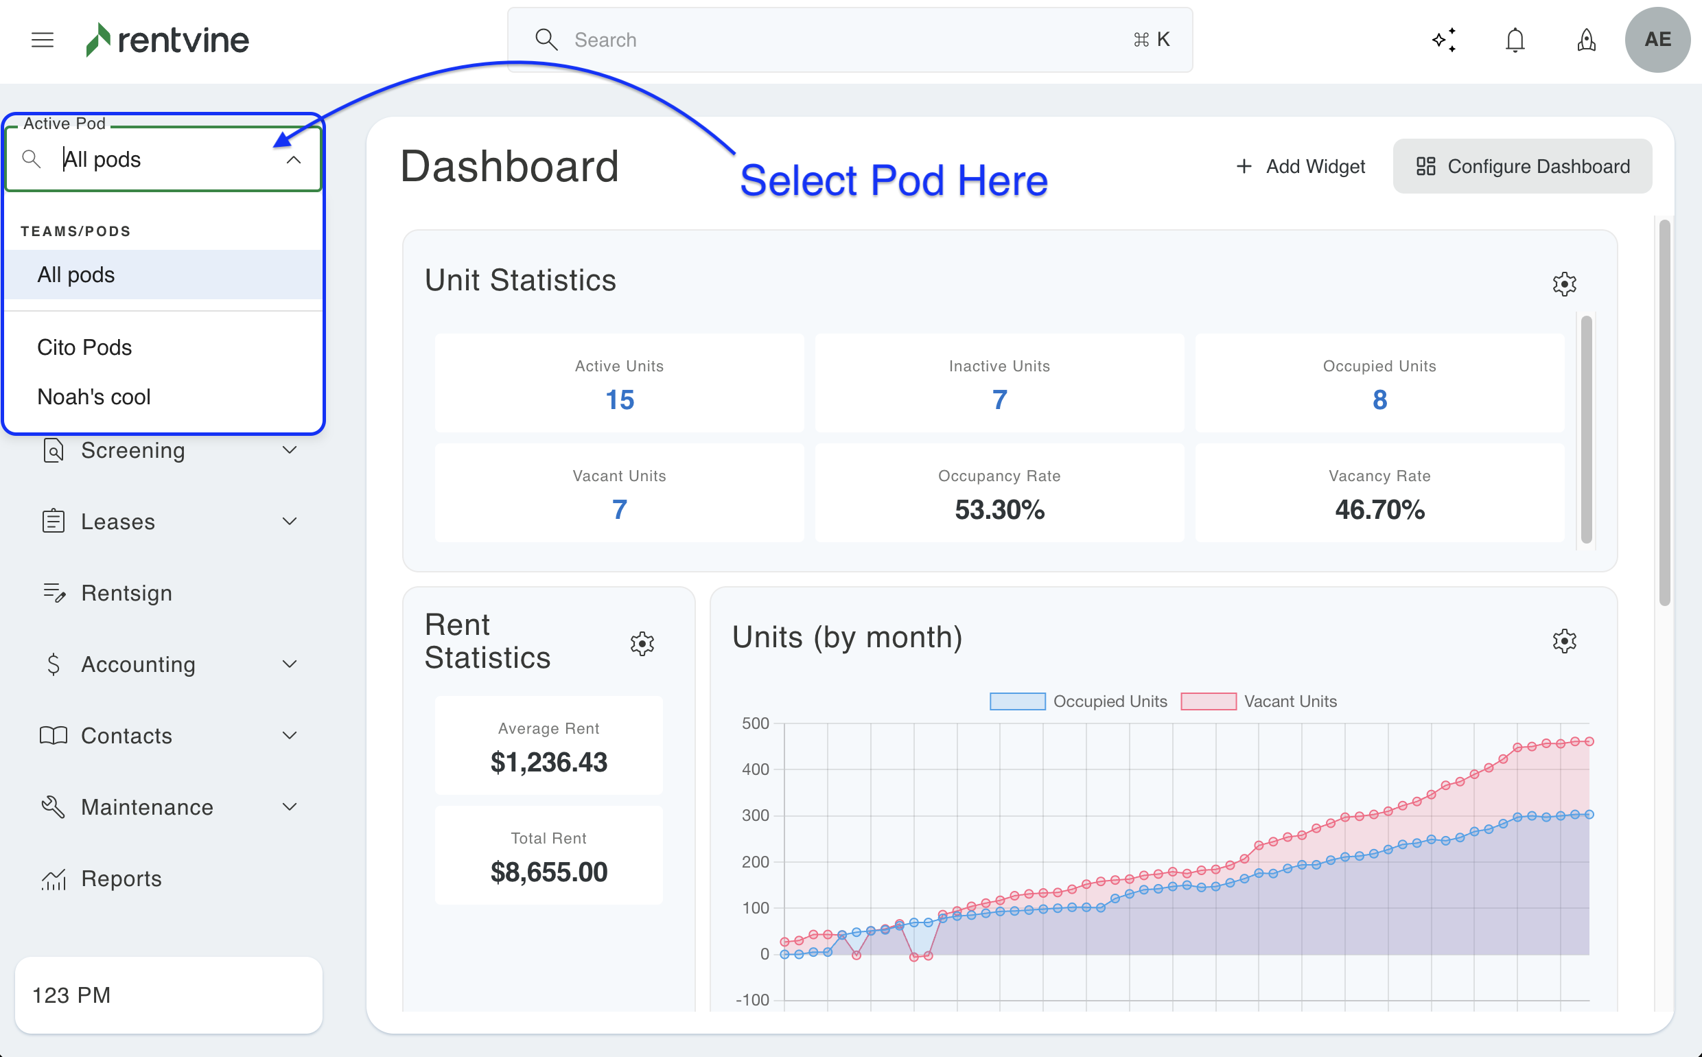The image size is (1702, 1057).
Task: Toggle Vacant Units legend in chart
Action: click(1259, 701)
